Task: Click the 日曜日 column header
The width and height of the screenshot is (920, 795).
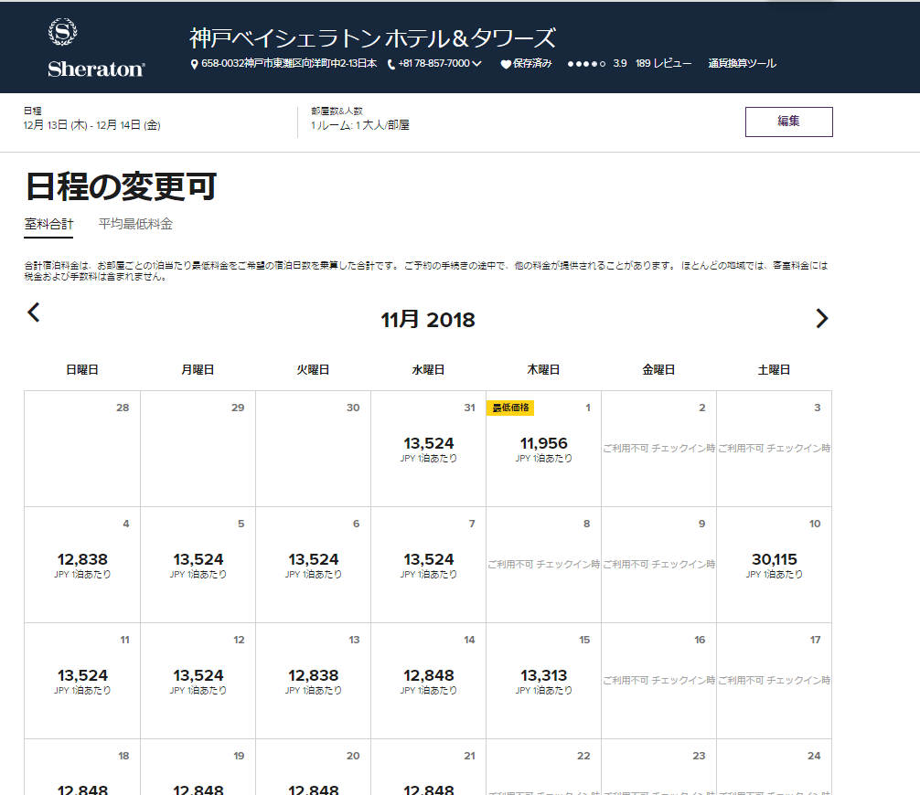Action: pyautogui.click(x=82, y=370)
